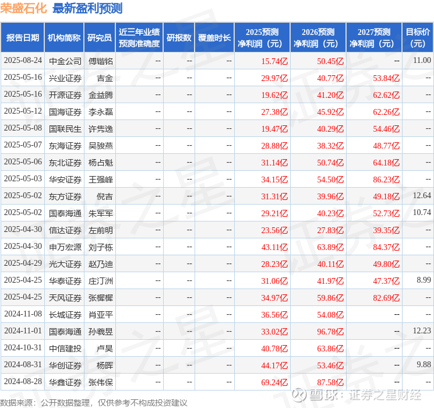434x408 pixels.
Task: Select the 2025-05-12 date cell
Action: (x=23, y=111)
